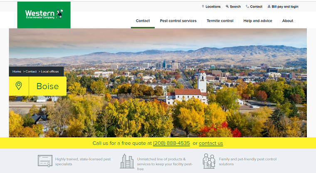Viewport: 316px width, 173px height.
Task: Follow the yellow banner's contact us link
Action: [211, 143]
